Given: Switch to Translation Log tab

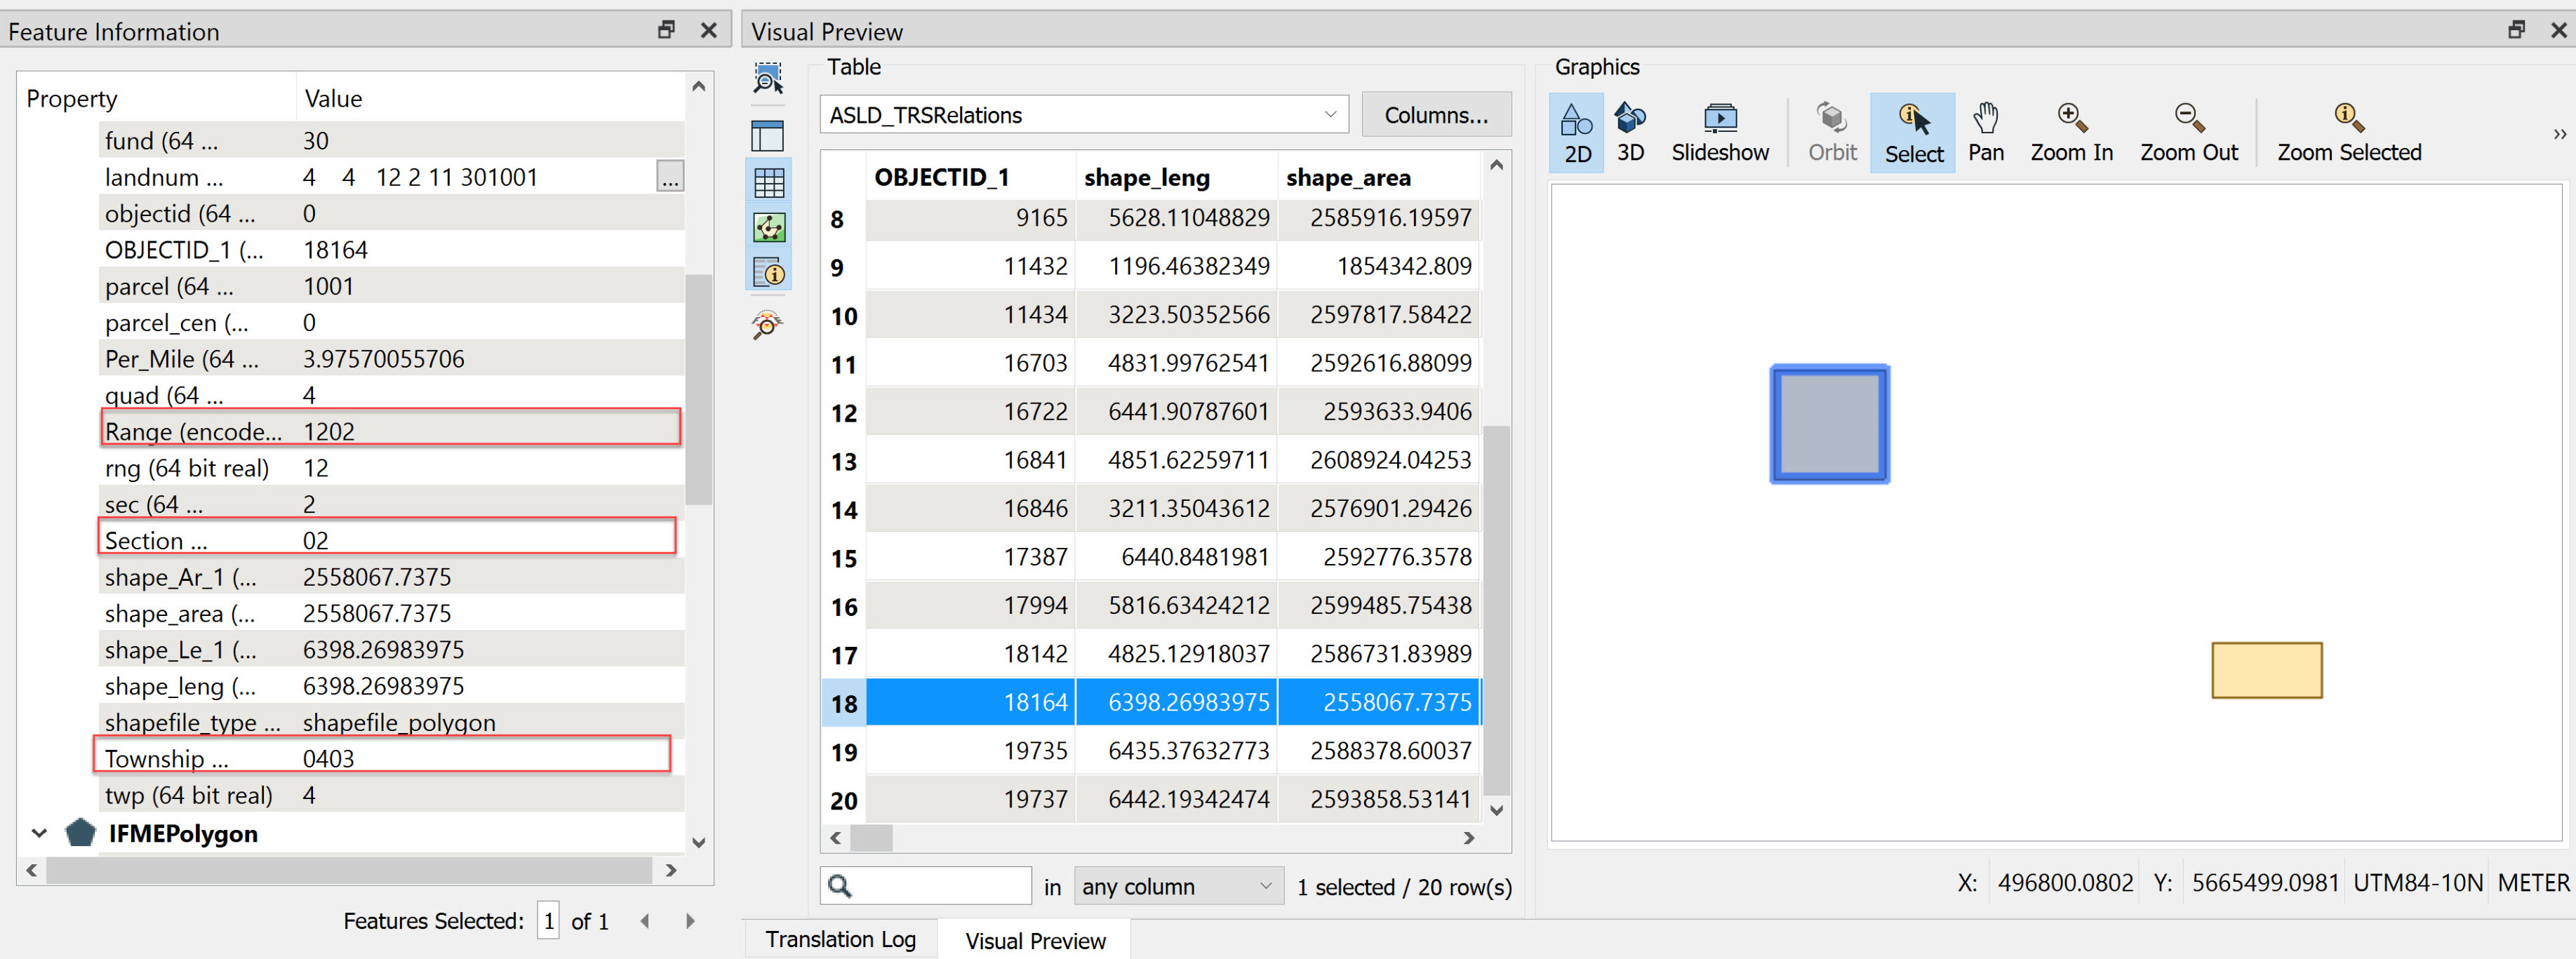Looking at the screenshot, I should pyautogui.click(x=840, y=940).
